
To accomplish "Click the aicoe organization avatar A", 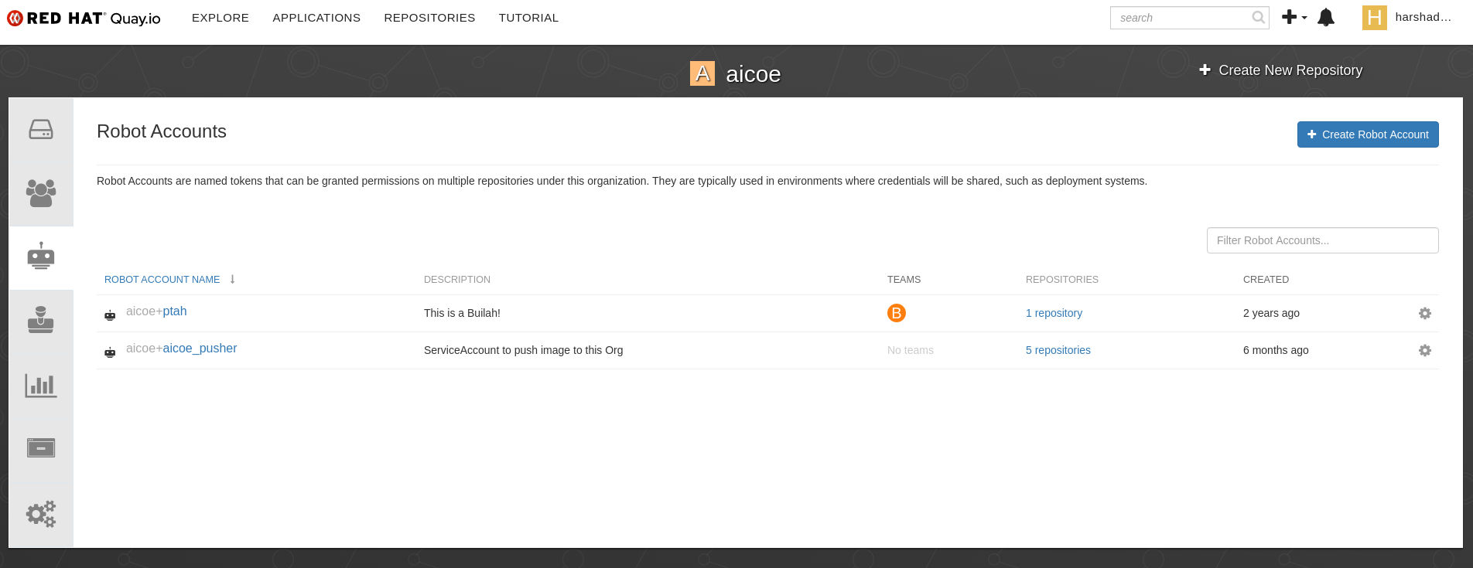I will tap(702, 73).
